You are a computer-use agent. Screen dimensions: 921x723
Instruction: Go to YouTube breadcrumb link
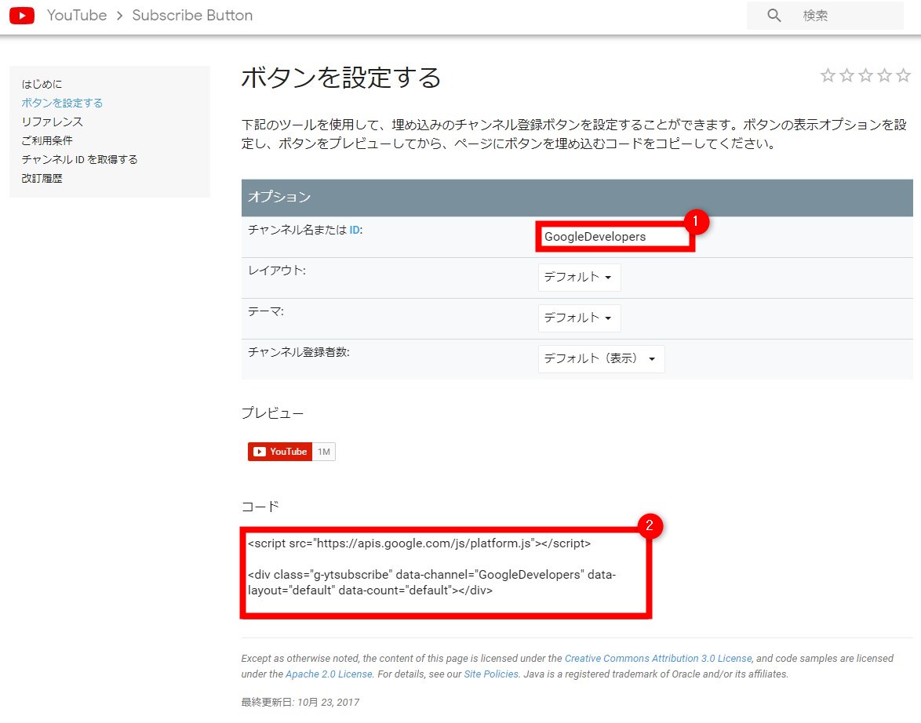77,15
